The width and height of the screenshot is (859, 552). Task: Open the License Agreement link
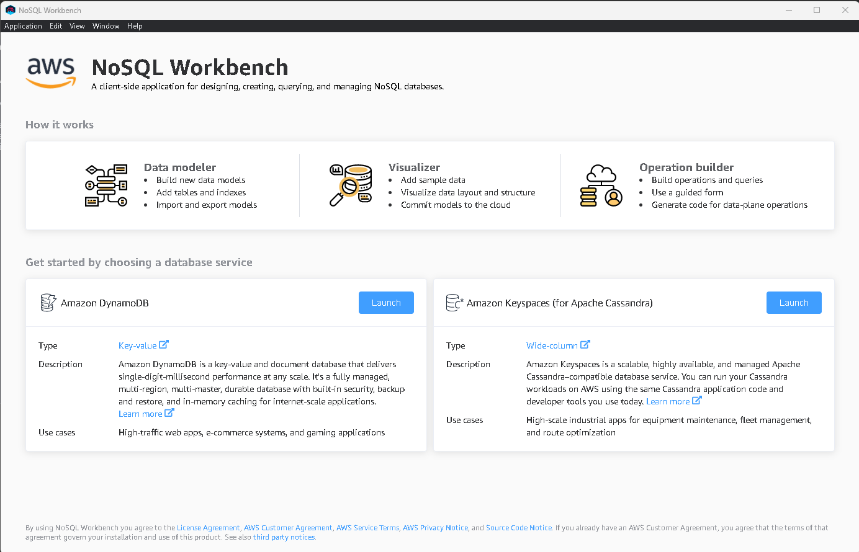[207, 528]
